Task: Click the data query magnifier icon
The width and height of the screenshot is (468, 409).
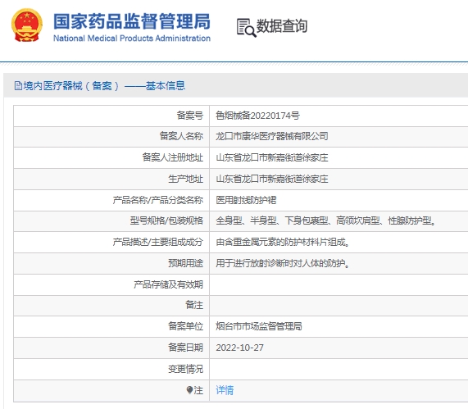Action: pos(246,28)
